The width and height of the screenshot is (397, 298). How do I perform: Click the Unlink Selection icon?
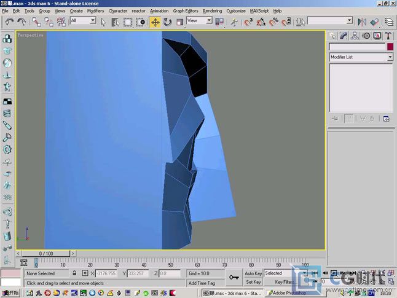(49, 22)
